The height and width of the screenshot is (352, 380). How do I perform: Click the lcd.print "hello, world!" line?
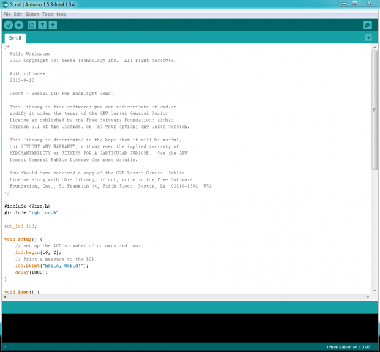coord(52,266)
